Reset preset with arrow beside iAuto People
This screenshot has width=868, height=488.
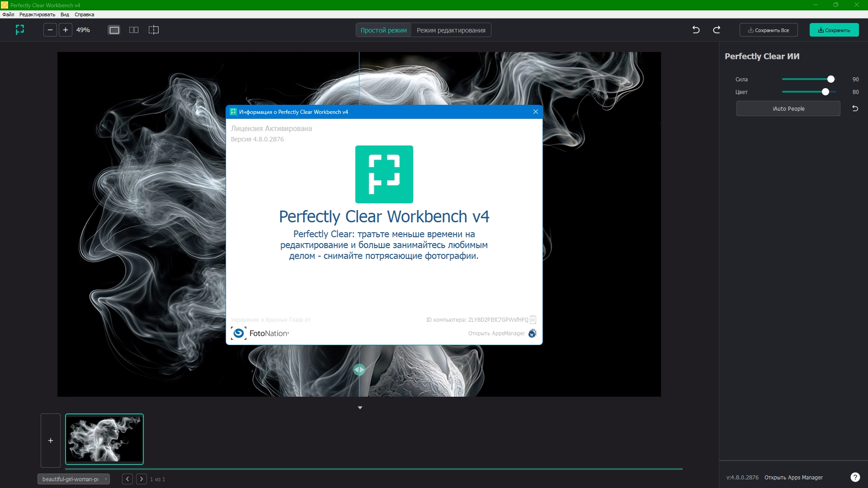coord(855,108)
